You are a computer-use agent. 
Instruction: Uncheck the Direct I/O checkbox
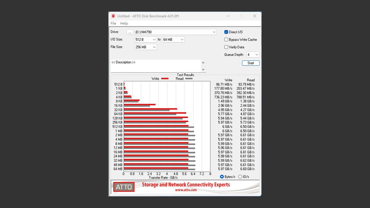tap(226, 32)
